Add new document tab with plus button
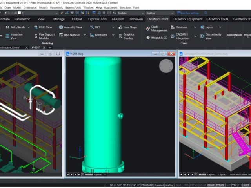 (50, 47)
